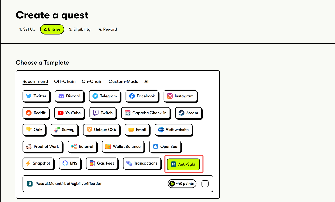Choose the OpenSea ship icon
The width and height of the screenshot is (335, 202).
click(155, 146)
